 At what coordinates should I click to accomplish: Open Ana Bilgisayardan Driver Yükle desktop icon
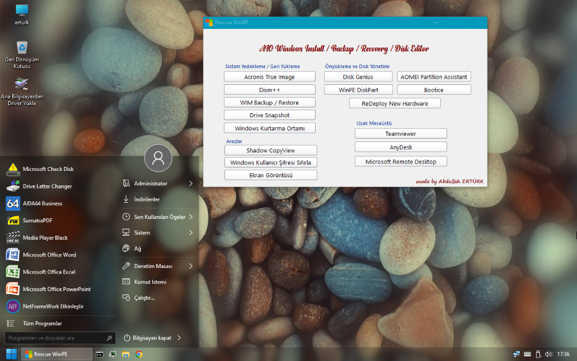[x=22, y=92]
